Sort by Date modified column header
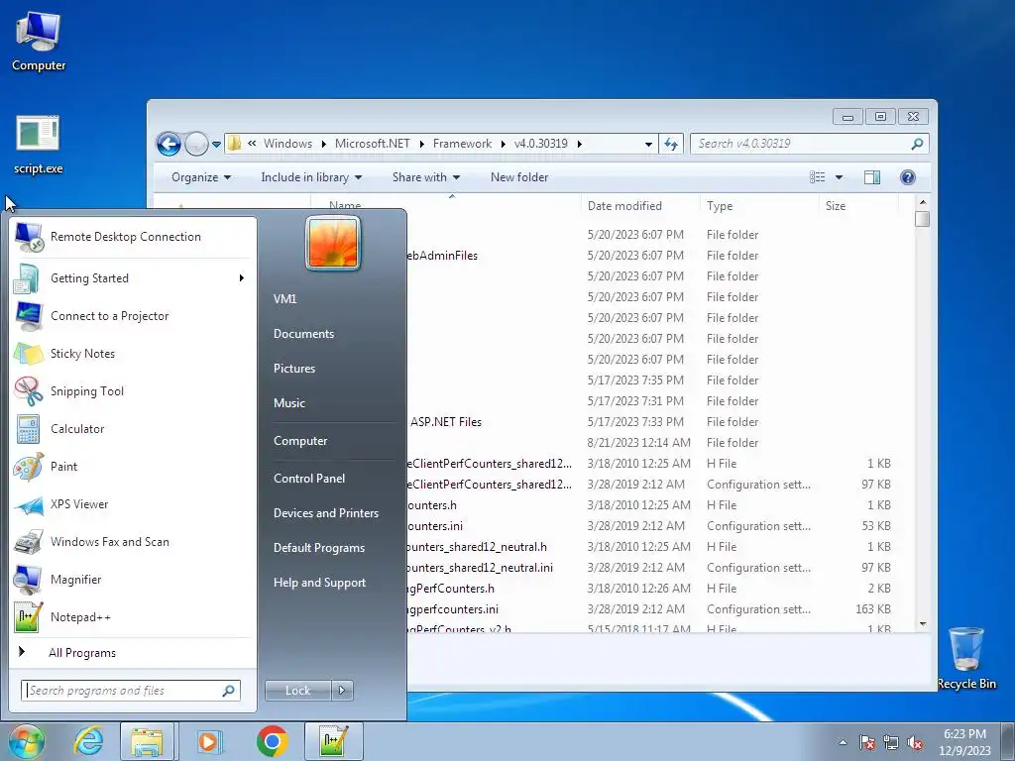 [624, 206]
